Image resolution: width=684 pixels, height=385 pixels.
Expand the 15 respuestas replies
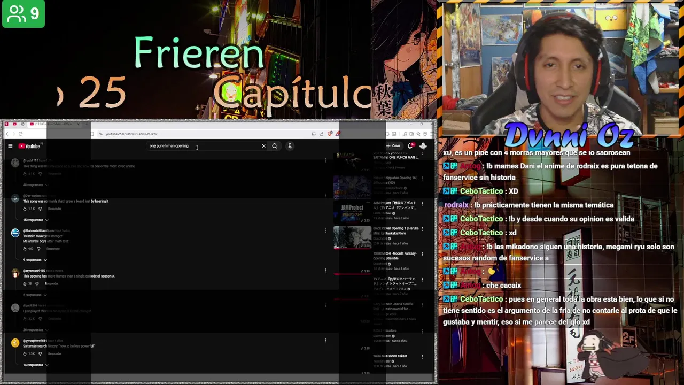tap(35, 220)
